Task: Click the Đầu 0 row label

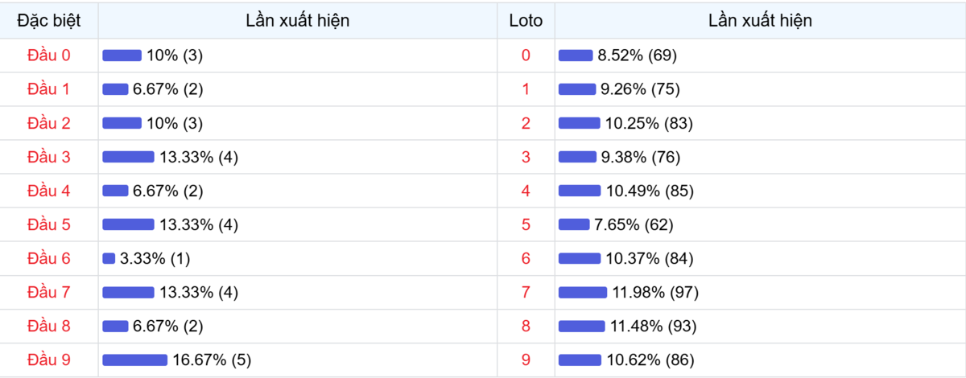Action: [x=49, y=55]
